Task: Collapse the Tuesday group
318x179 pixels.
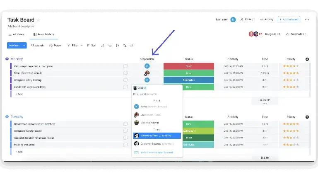Action: [x=7, y=117]
